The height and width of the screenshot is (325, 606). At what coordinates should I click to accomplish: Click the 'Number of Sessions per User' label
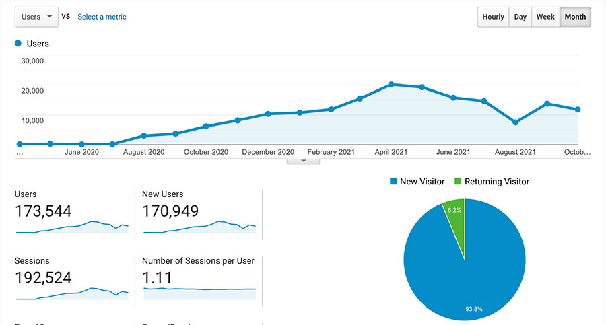click(x=198, y=261)
